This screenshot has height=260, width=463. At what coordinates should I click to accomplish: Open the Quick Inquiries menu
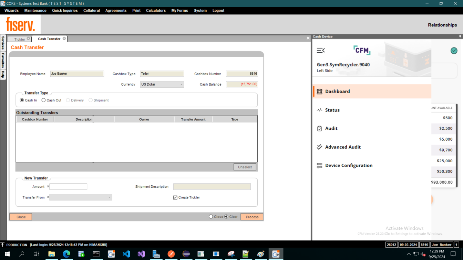click(x=65, y=11)
